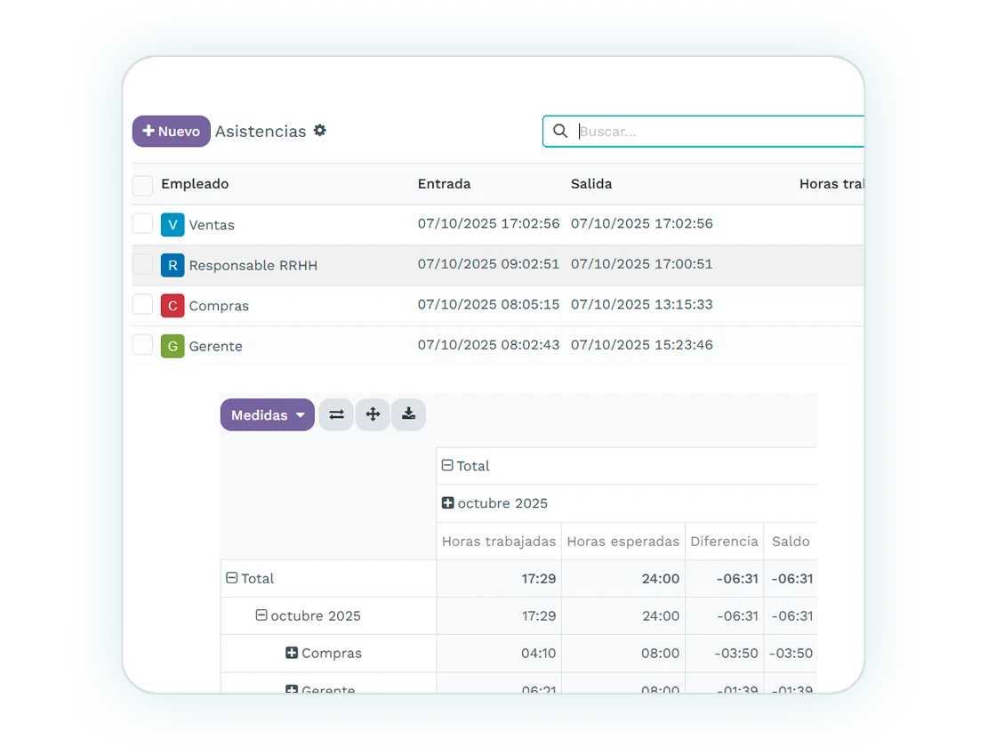Click into the Buscar search field
996x747 pixels.
[711, 132]
